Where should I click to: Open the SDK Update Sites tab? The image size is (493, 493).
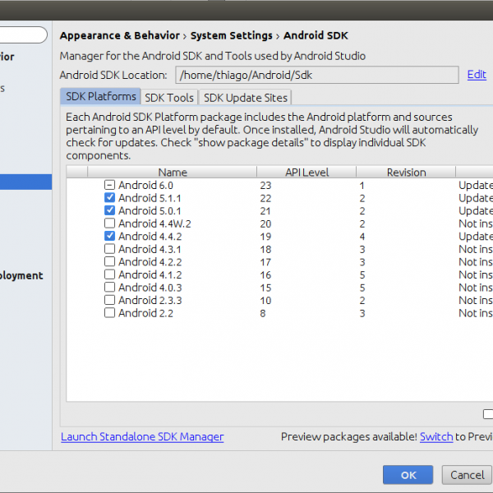[x=245, y=98]
